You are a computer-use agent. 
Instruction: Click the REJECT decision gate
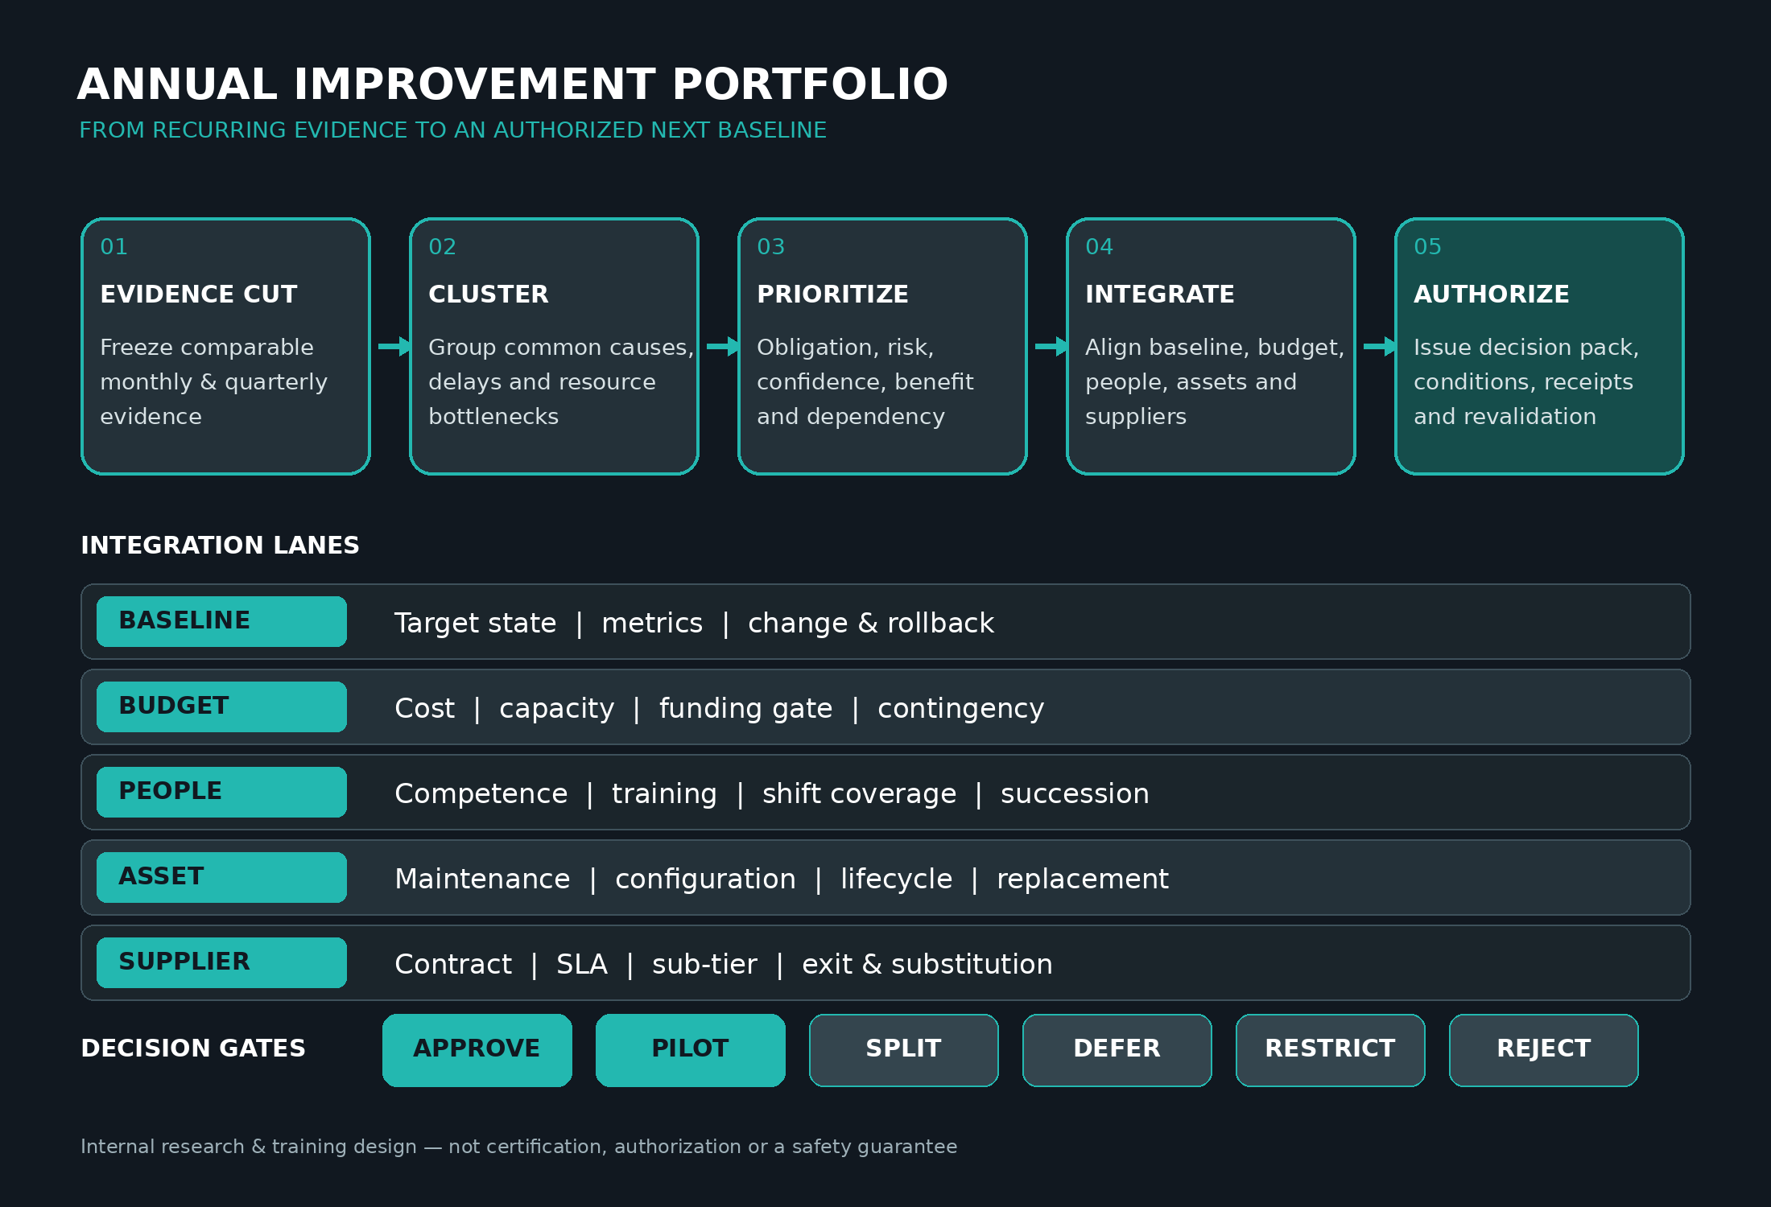[x=1544, y=1050]
